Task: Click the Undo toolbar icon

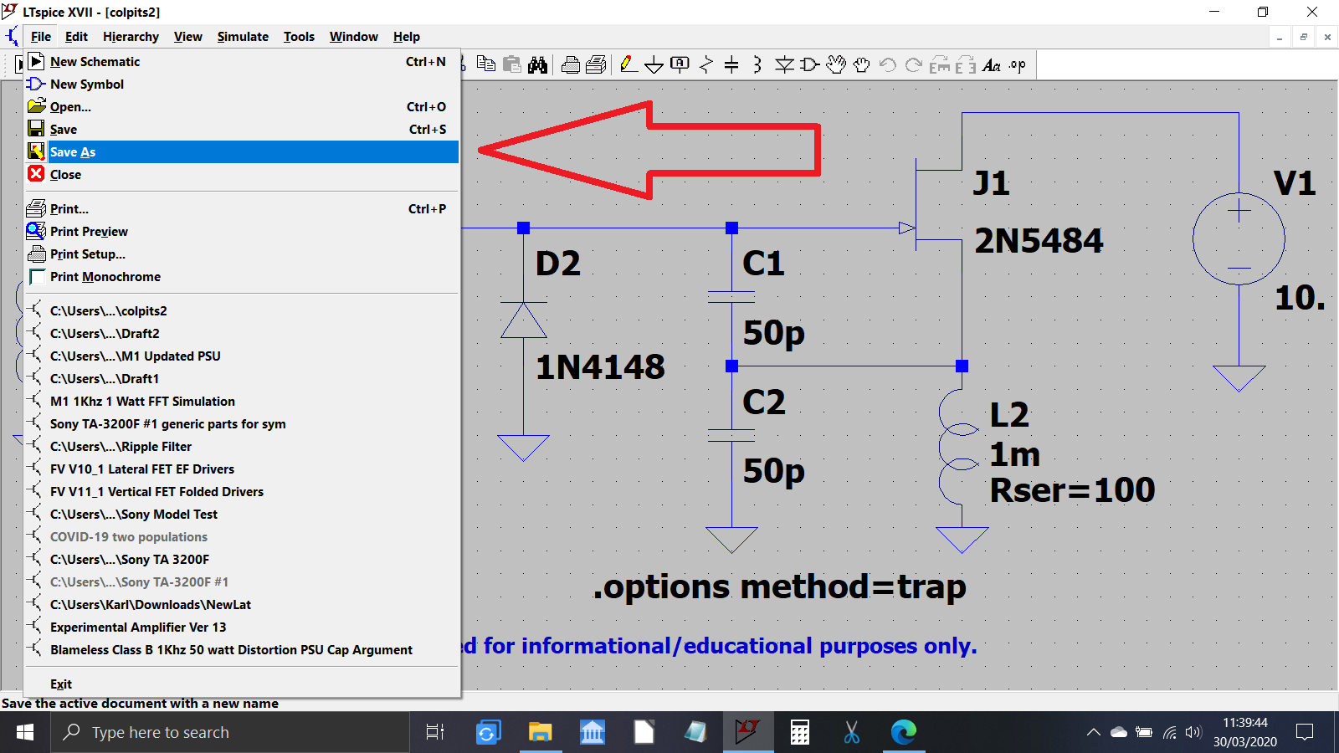Action: pos(887,64)
